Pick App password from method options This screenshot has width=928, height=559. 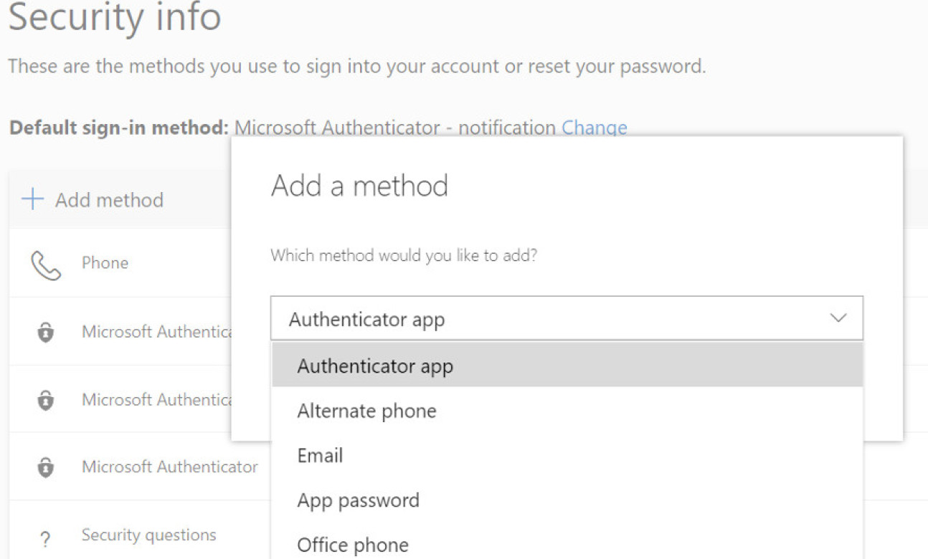pyautogui.click(x=358, y=500)
